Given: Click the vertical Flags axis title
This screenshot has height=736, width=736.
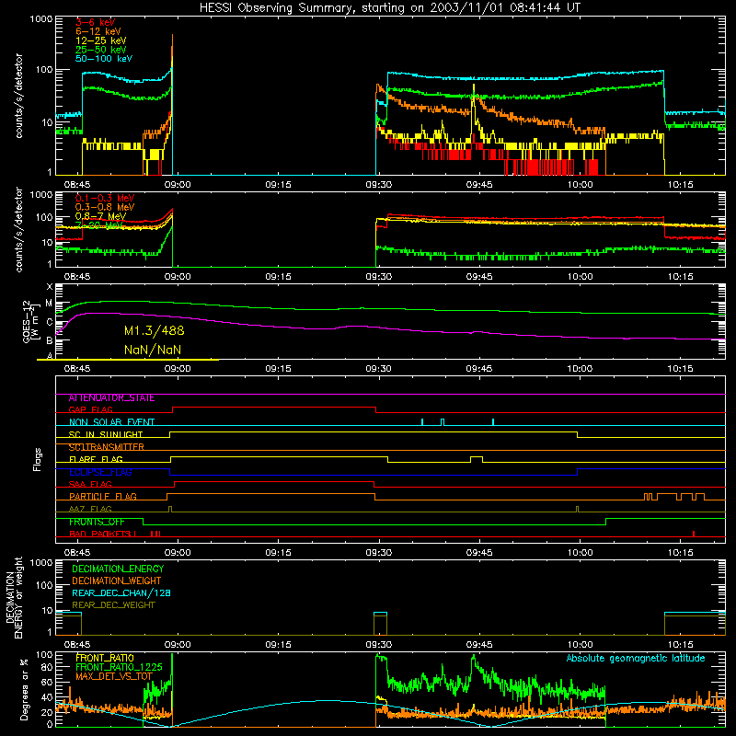Looking at the screenshot, I should coord(37,459).
